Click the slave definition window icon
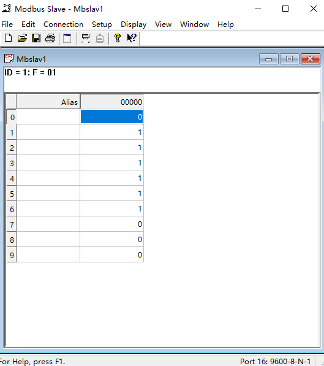Viewport: 324px width, 366px height. coord(67,38)
